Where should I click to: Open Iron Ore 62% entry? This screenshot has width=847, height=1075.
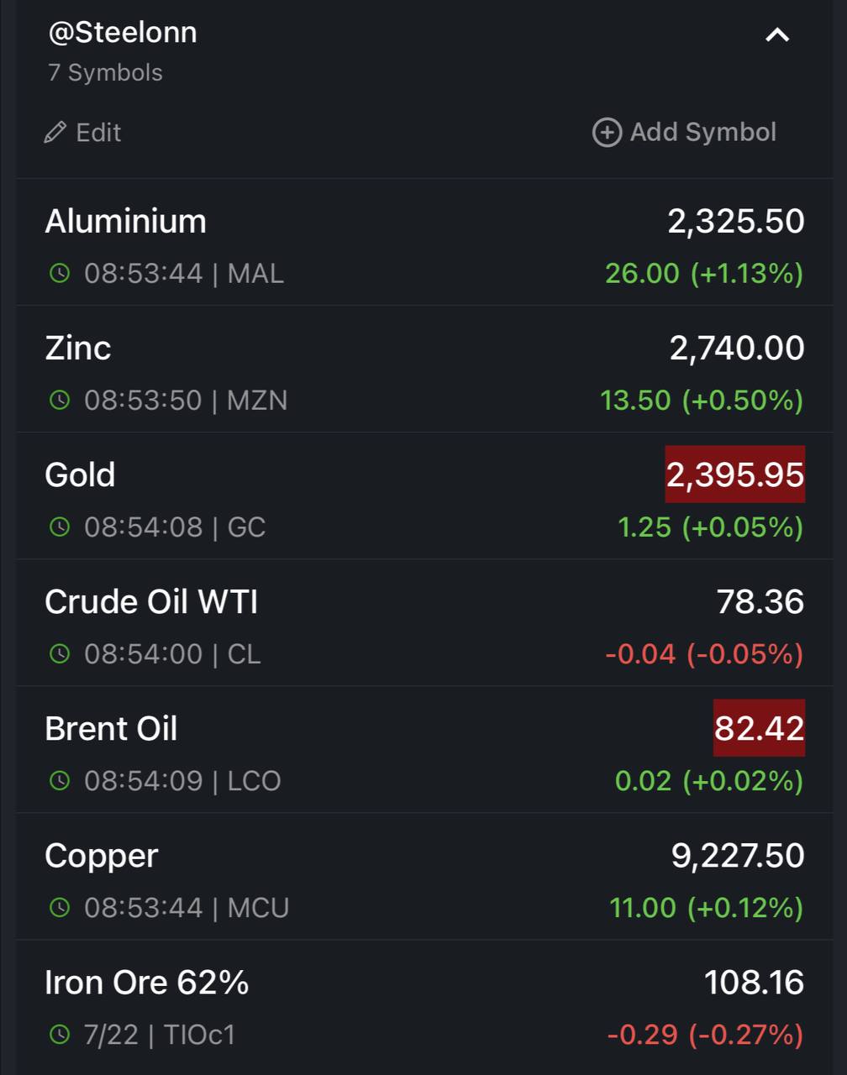[x=424, y=1004]
